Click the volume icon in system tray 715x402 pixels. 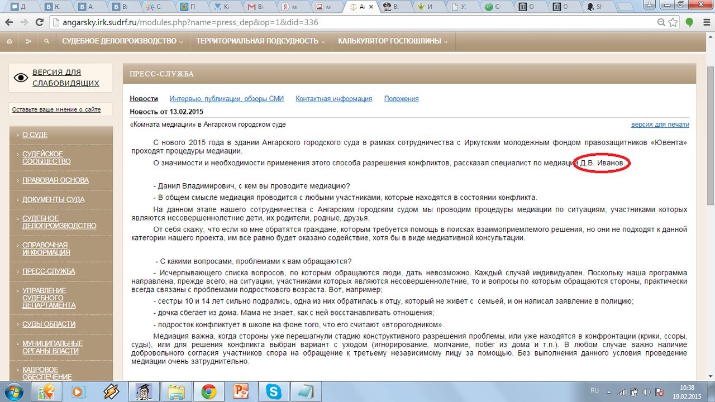point(646,391)
